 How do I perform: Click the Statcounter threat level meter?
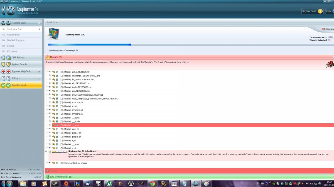click(60, 152)
